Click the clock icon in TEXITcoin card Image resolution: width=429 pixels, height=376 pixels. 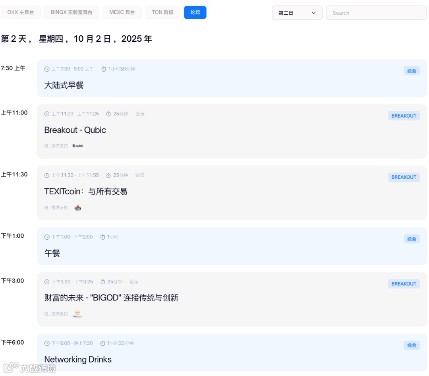point(47,176)
